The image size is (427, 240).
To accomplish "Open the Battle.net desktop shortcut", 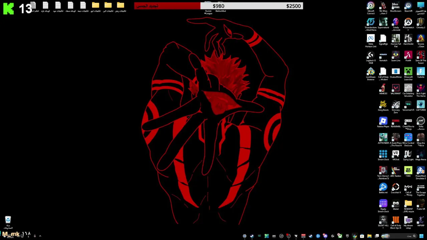I will point(383,189).
